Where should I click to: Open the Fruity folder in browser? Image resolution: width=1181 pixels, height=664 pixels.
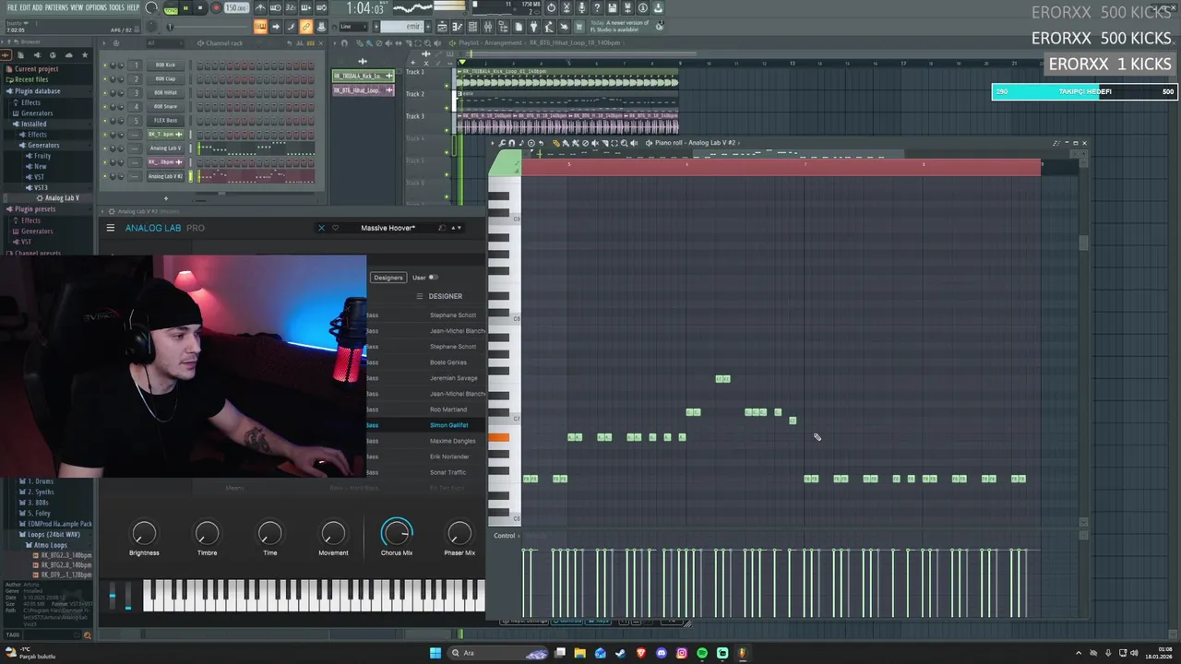coord(42,156)
